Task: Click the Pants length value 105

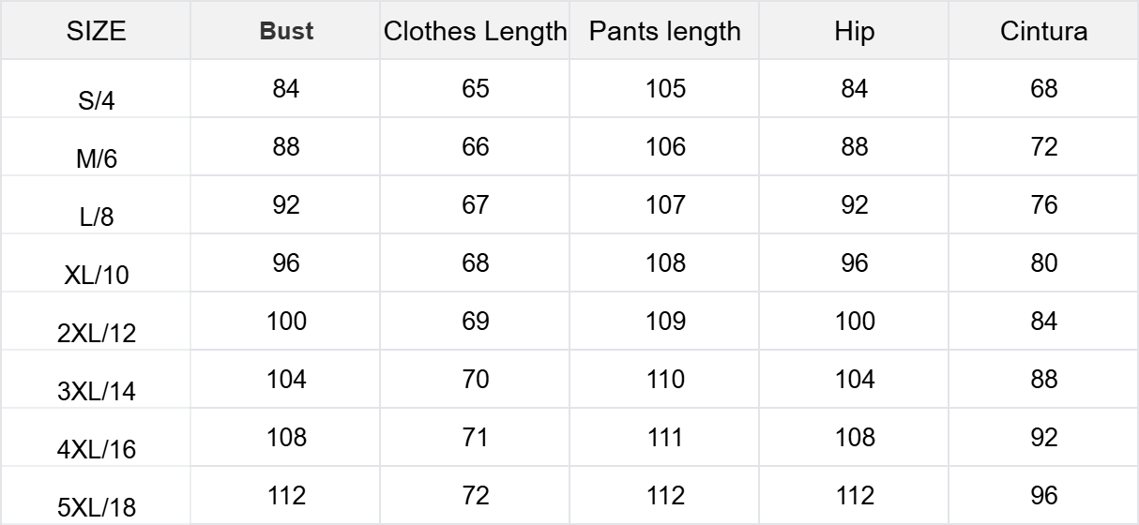Action: (665, 89)
